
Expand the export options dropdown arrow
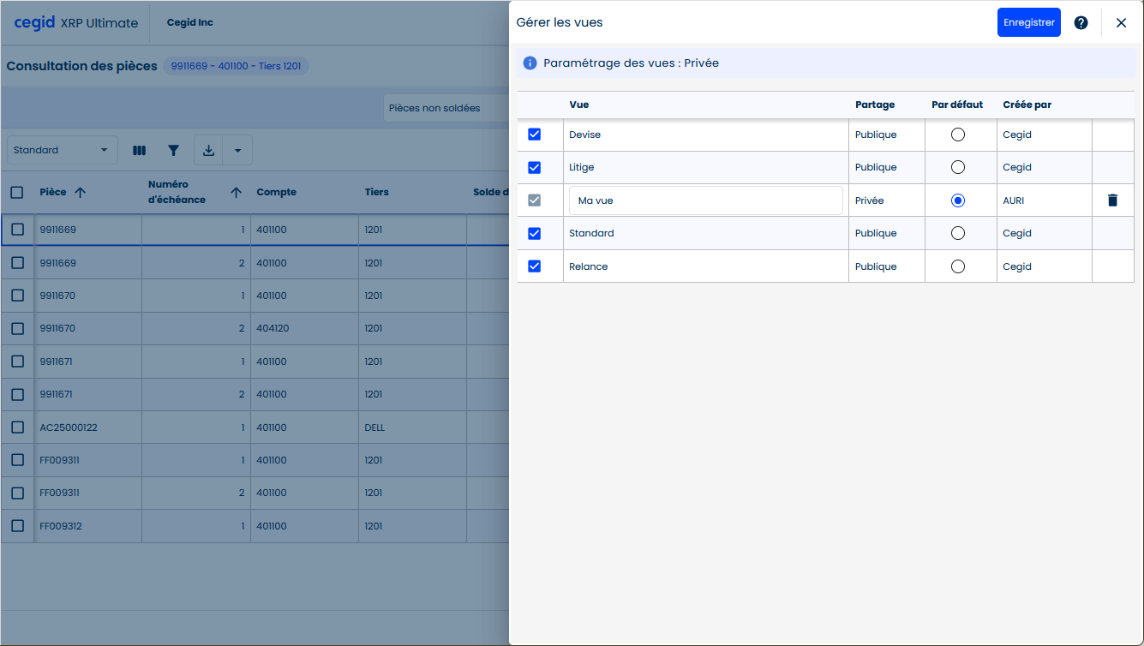237,151
